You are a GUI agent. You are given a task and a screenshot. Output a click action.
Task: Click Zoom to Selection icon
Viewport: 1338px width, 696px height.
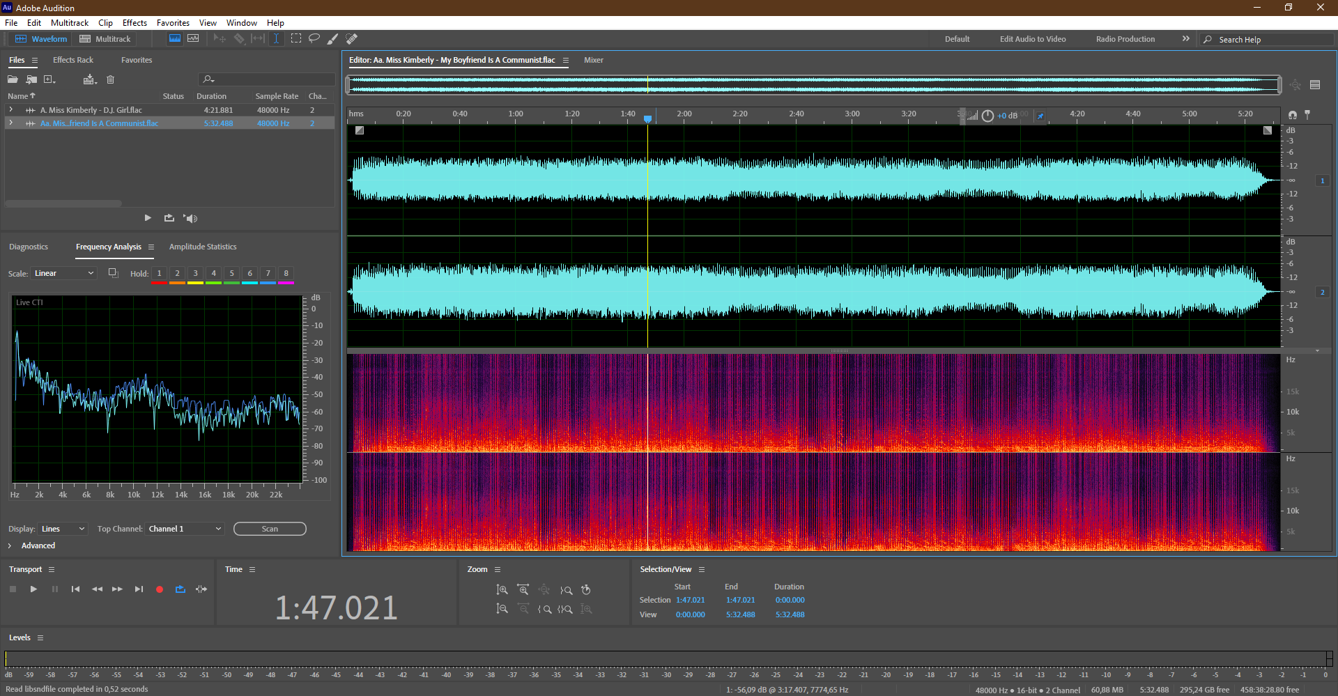[x=565, y=609]
